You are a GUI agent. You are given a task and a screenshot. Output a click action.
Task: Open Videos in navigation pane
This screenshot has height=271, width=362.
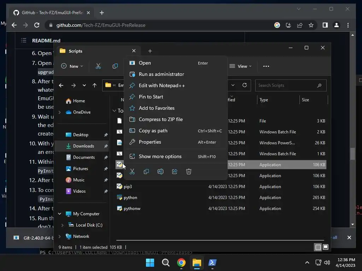(x=79, y=191)
